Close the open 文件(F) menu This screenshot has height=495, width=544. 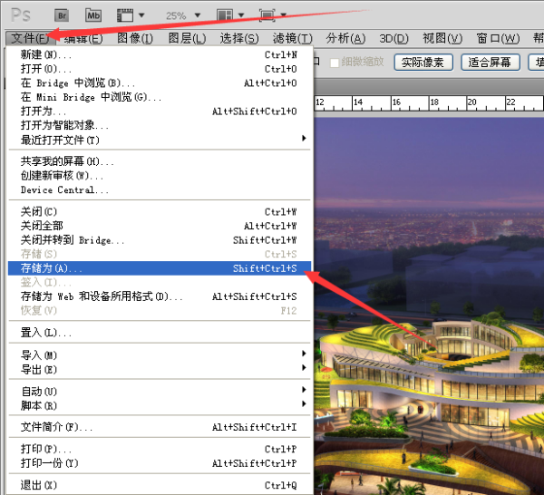pyautogui.click(x=31, y=38)
